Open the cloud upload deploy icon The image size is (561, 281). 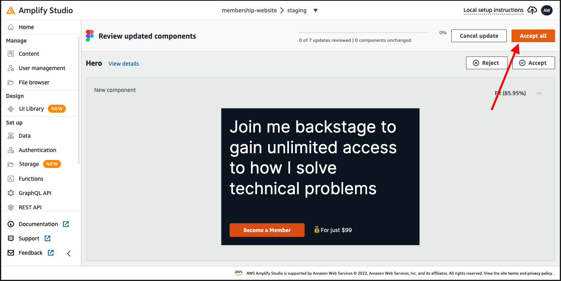point(532,10)
